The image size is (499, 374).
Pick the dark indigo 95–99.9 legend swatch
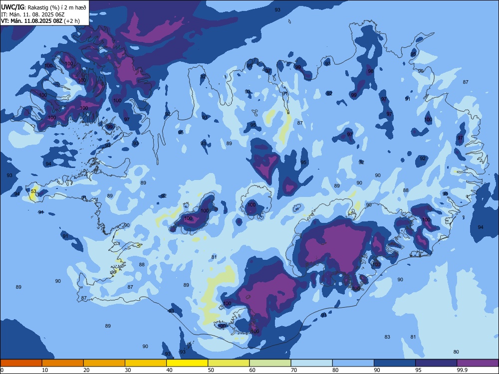[x=436, y=363]
